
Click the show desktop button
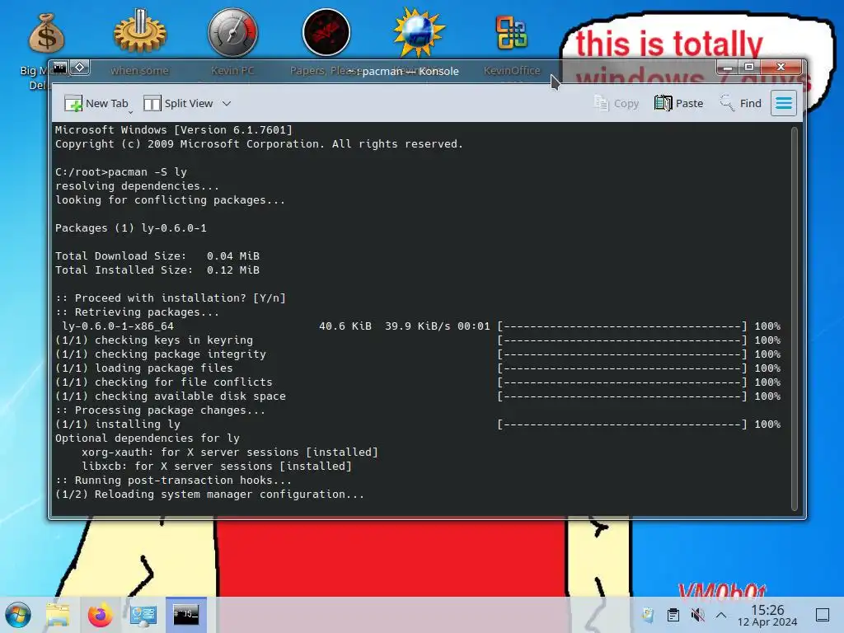pyautogui.click(x=823, y=615)
